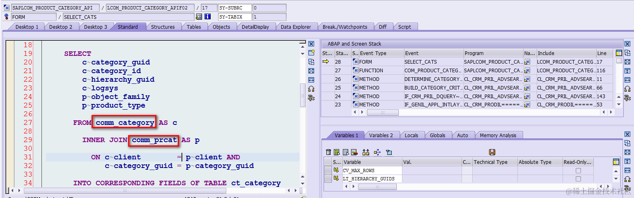
Task: Switch to the Desktop 1 tab
Action: coord(27,27)
